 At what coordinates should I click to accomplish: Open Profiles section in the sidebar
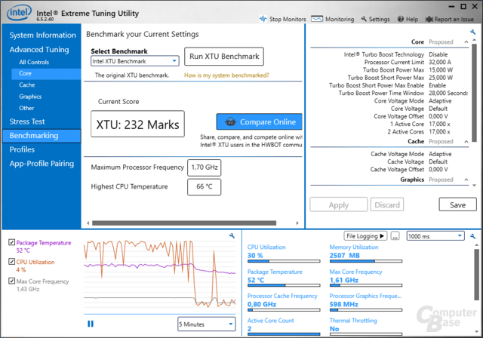pos(22,149)
